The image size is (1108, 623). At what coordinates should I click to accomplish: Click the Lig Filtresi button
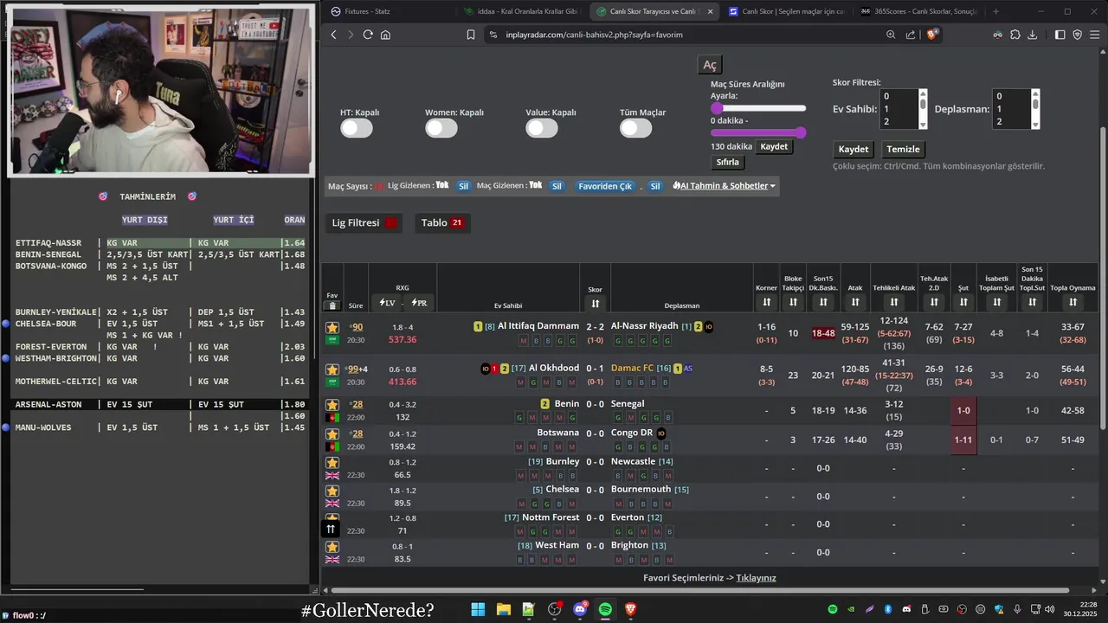coord(364,222)
